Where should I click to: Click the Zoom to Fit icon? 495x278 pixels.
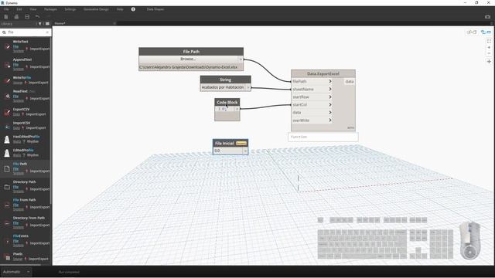pos(489,41)
